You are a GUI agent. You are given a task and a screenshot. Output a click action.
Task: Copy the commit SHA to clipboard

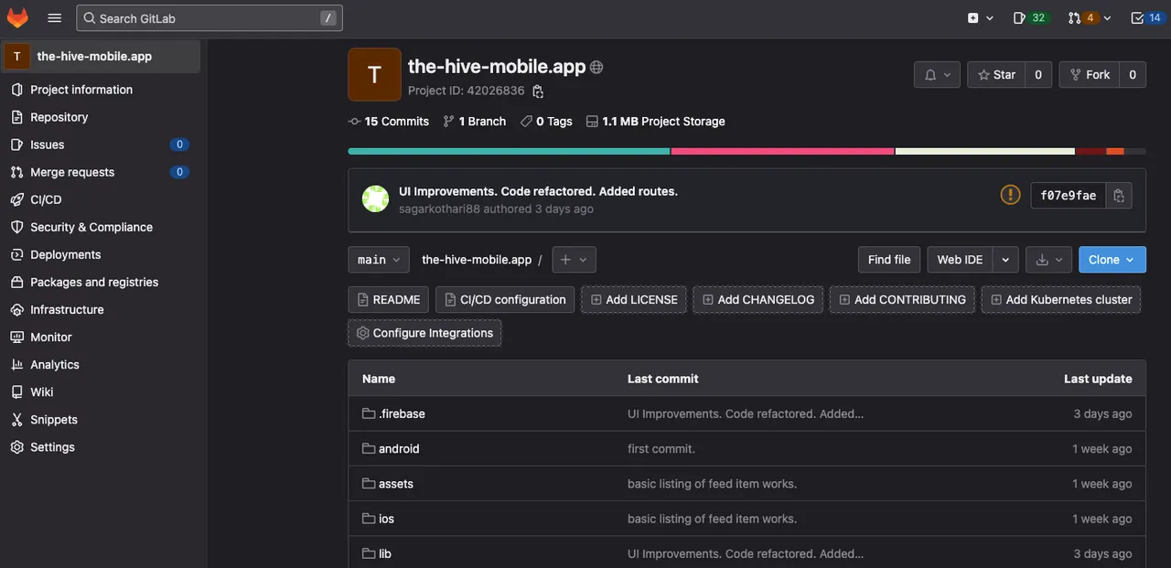coord(1118,196)
